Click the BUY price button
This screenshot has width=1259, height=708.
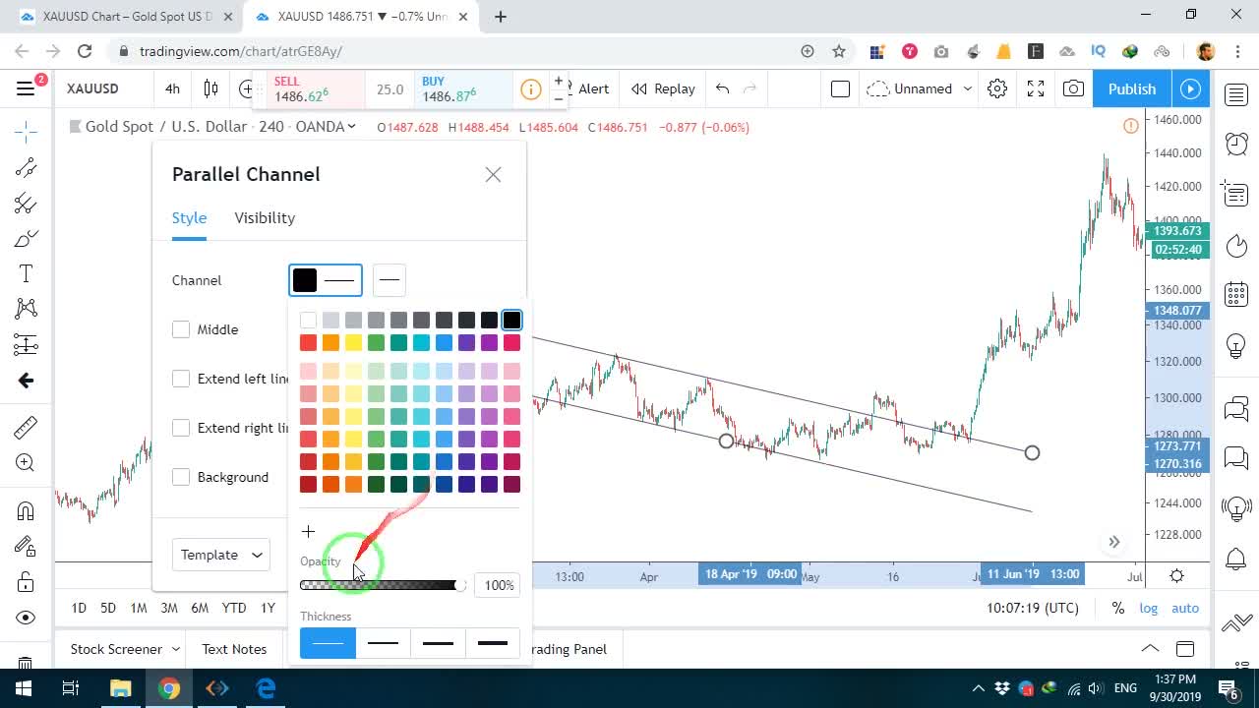(463, 89)
